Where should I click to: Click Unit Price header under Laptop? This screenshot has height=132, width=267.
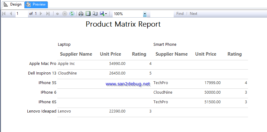tap(110, 54)
